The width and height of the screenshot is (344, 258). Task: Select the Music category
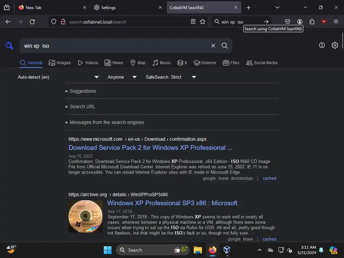coord(162,63)
